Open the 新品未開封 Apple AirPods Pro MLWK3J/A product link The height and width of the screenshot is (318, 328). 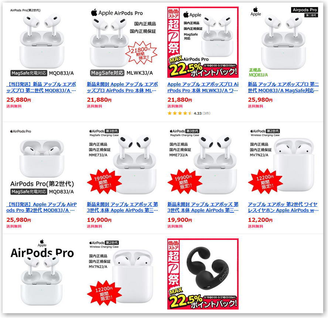pos(122,87)
